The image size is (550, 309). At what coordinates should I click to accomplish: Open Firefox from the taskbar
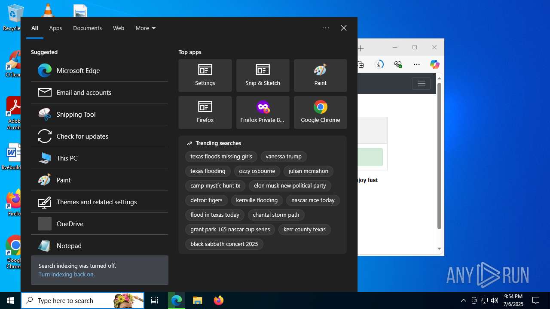tap(219, 300)
